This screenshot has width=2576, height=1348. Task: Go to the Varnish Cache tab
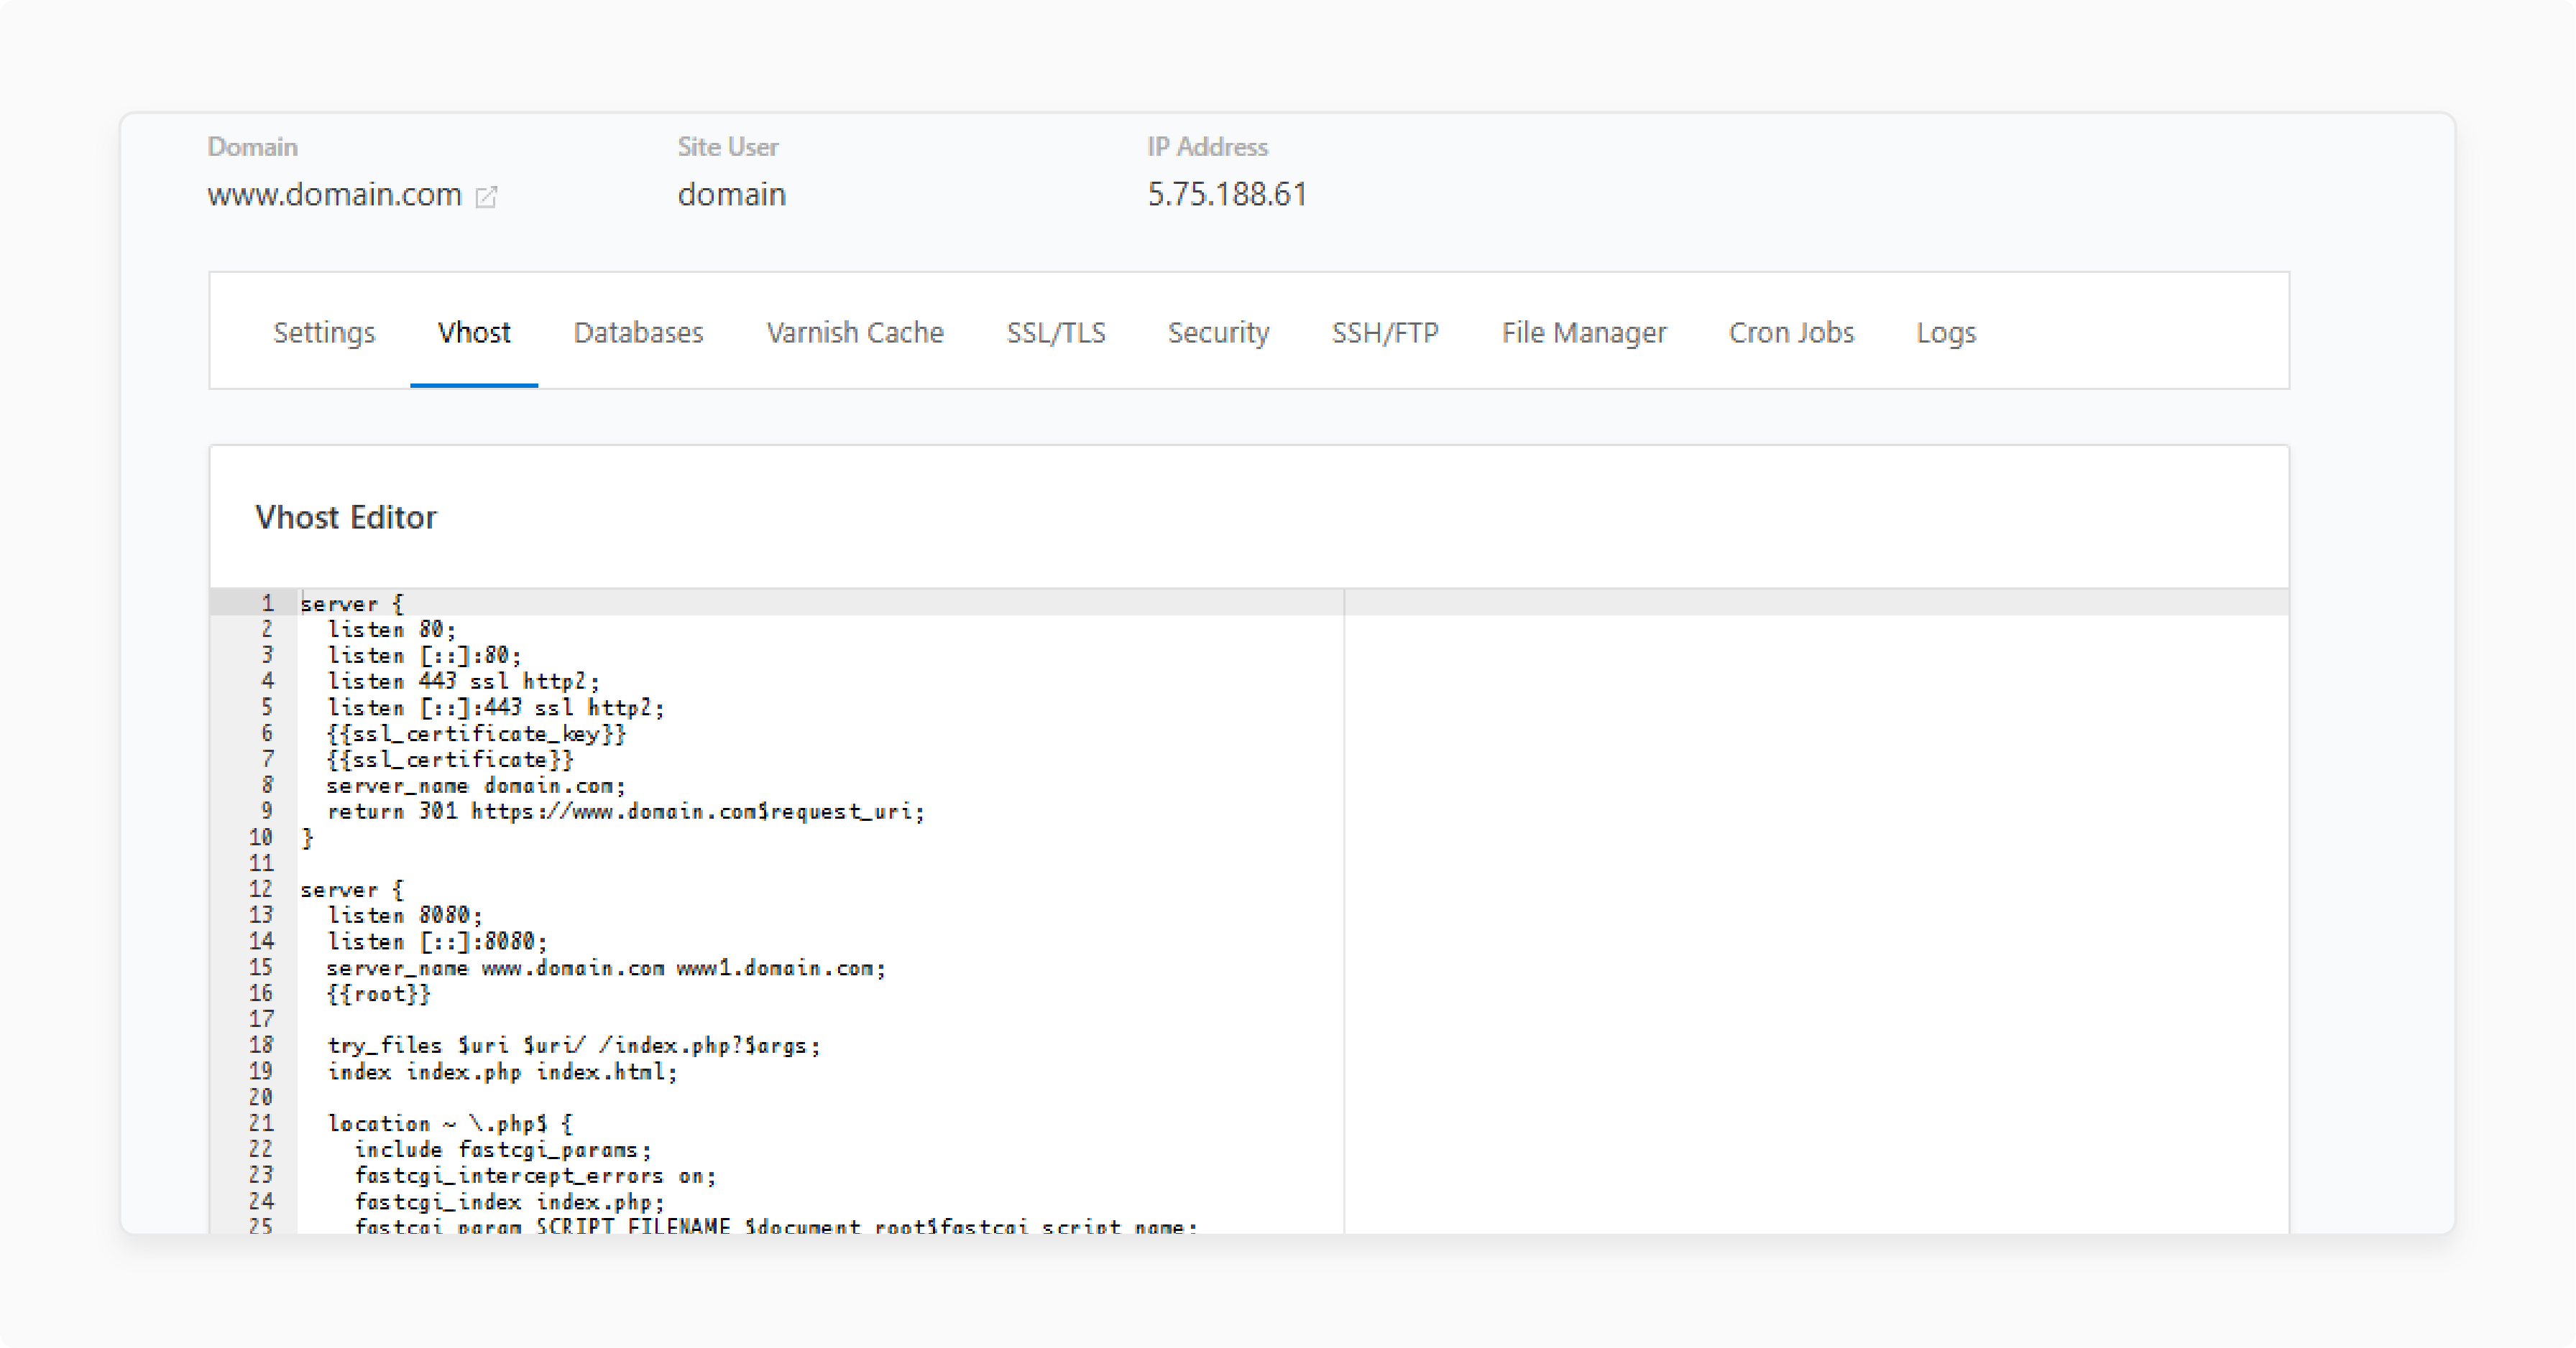point(855,332)
